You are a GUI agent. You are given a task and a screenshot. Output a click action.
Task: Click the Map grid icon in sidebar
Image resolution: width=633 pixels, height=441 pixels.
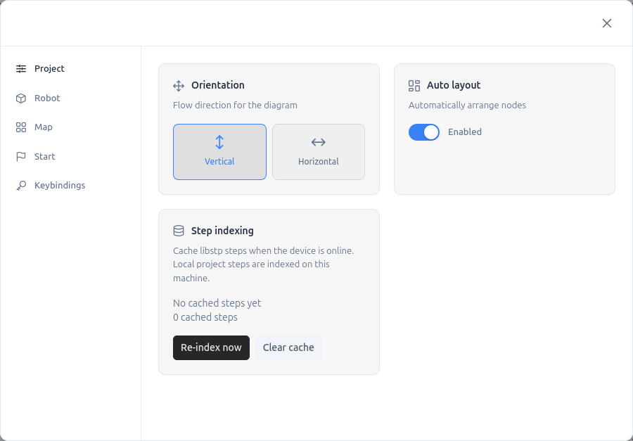tap(20, 127)
